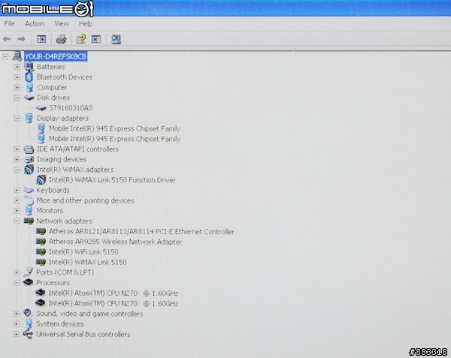Click the Display adapters icon
The image size is (451, 358).
pyautogui.click(x=29, y=118)
